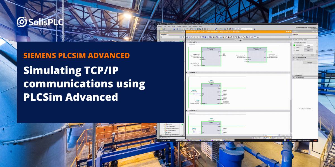Click the Change... button
335x167 pixels.
pos(310,63)
